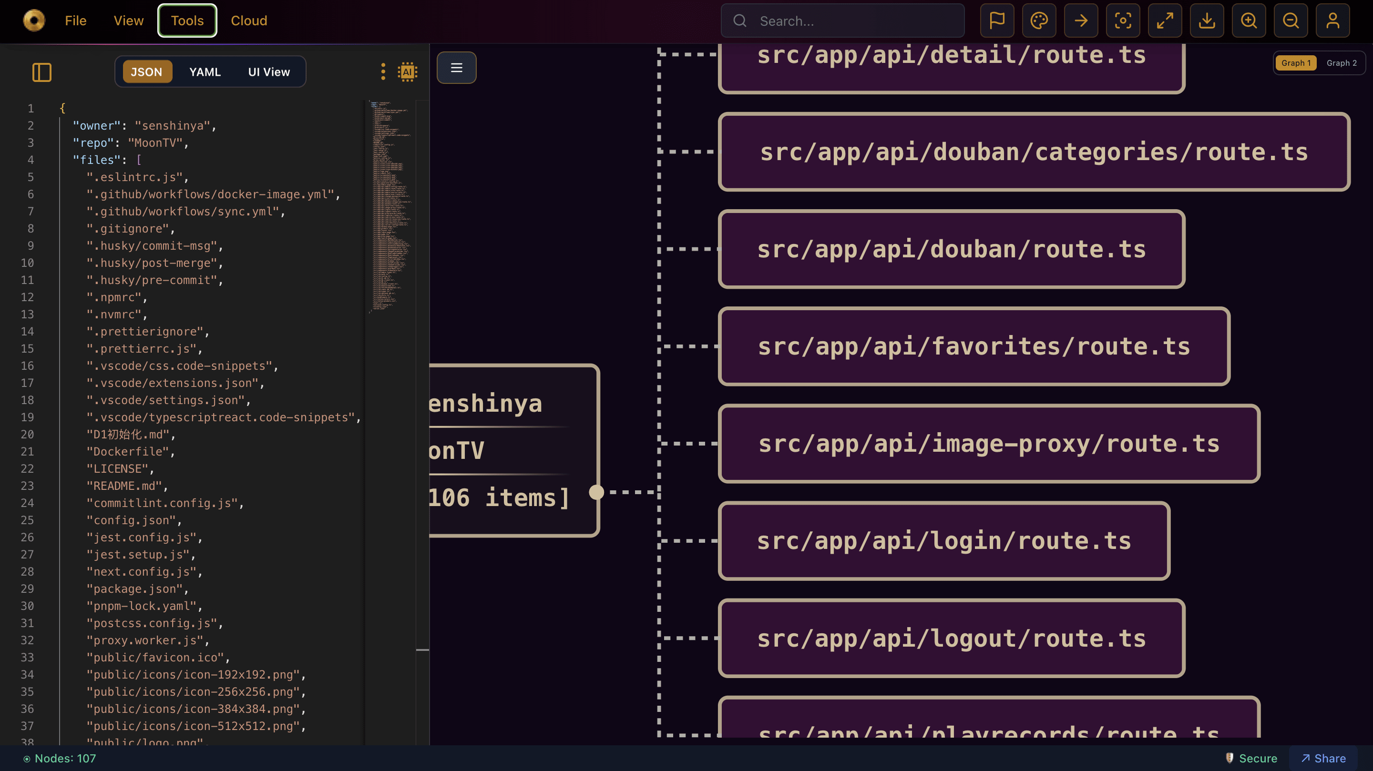This screenshot has width=1373, height=771.
Task: Click the "README.md" entry
Action: [x=127, y=486]
